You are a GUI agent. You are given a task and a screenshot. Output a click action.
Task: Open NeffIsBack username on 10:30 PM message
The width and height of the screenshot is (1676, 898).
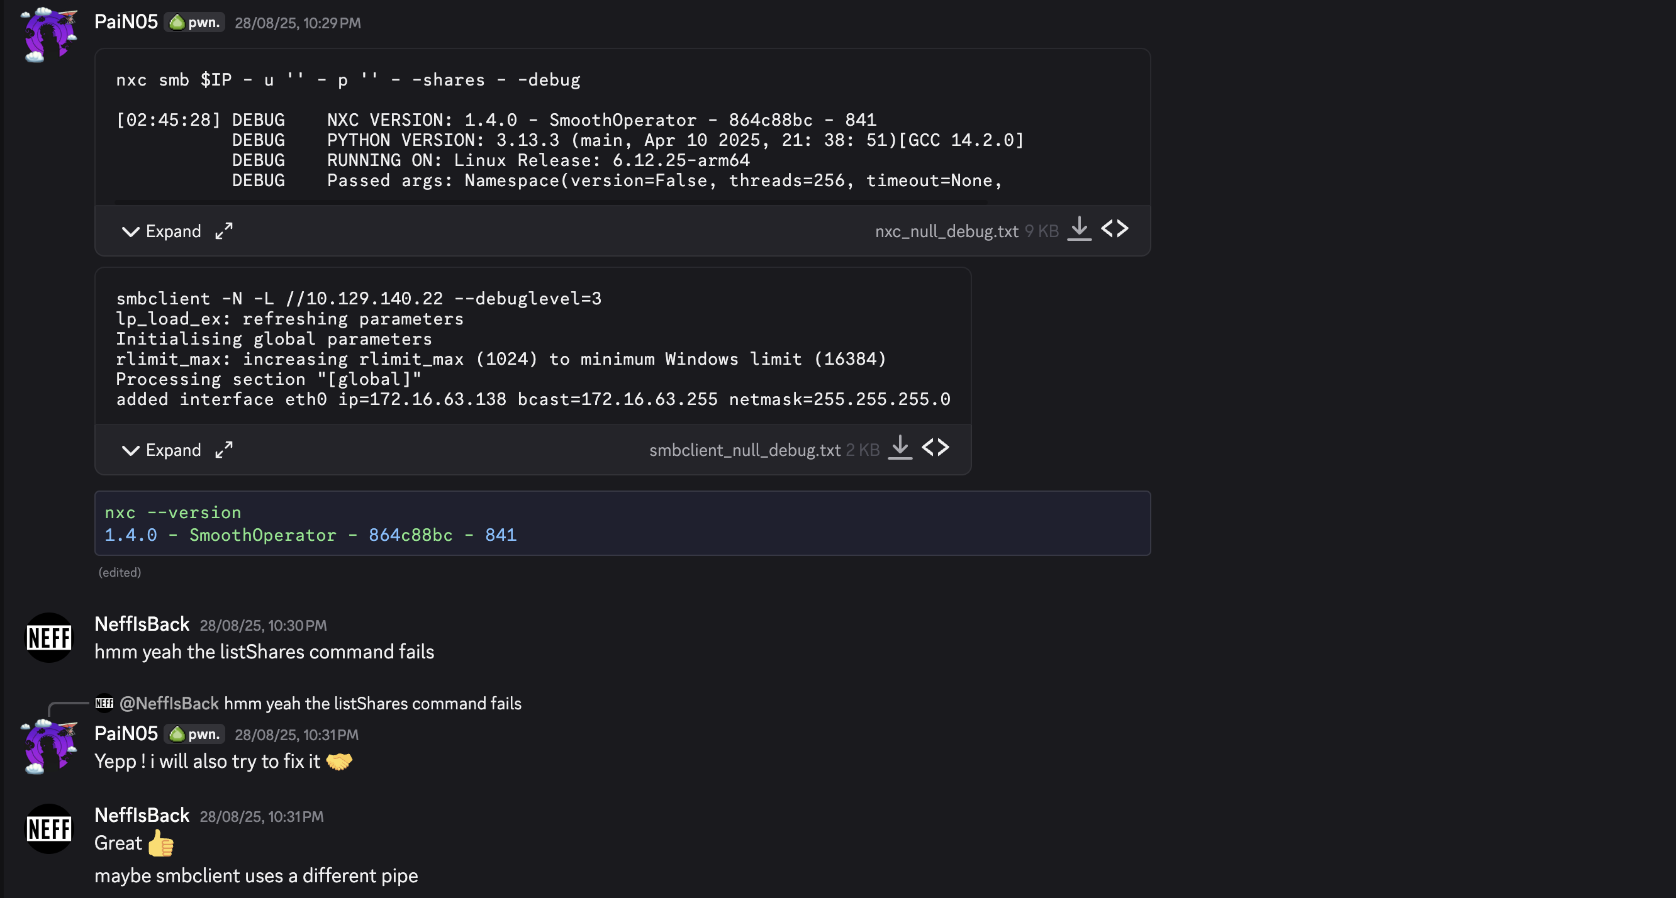(x=142, y=624)
